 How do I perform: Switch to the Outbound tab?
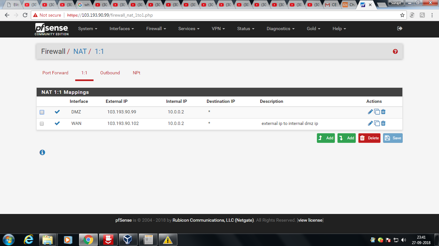tap(110, 73)
